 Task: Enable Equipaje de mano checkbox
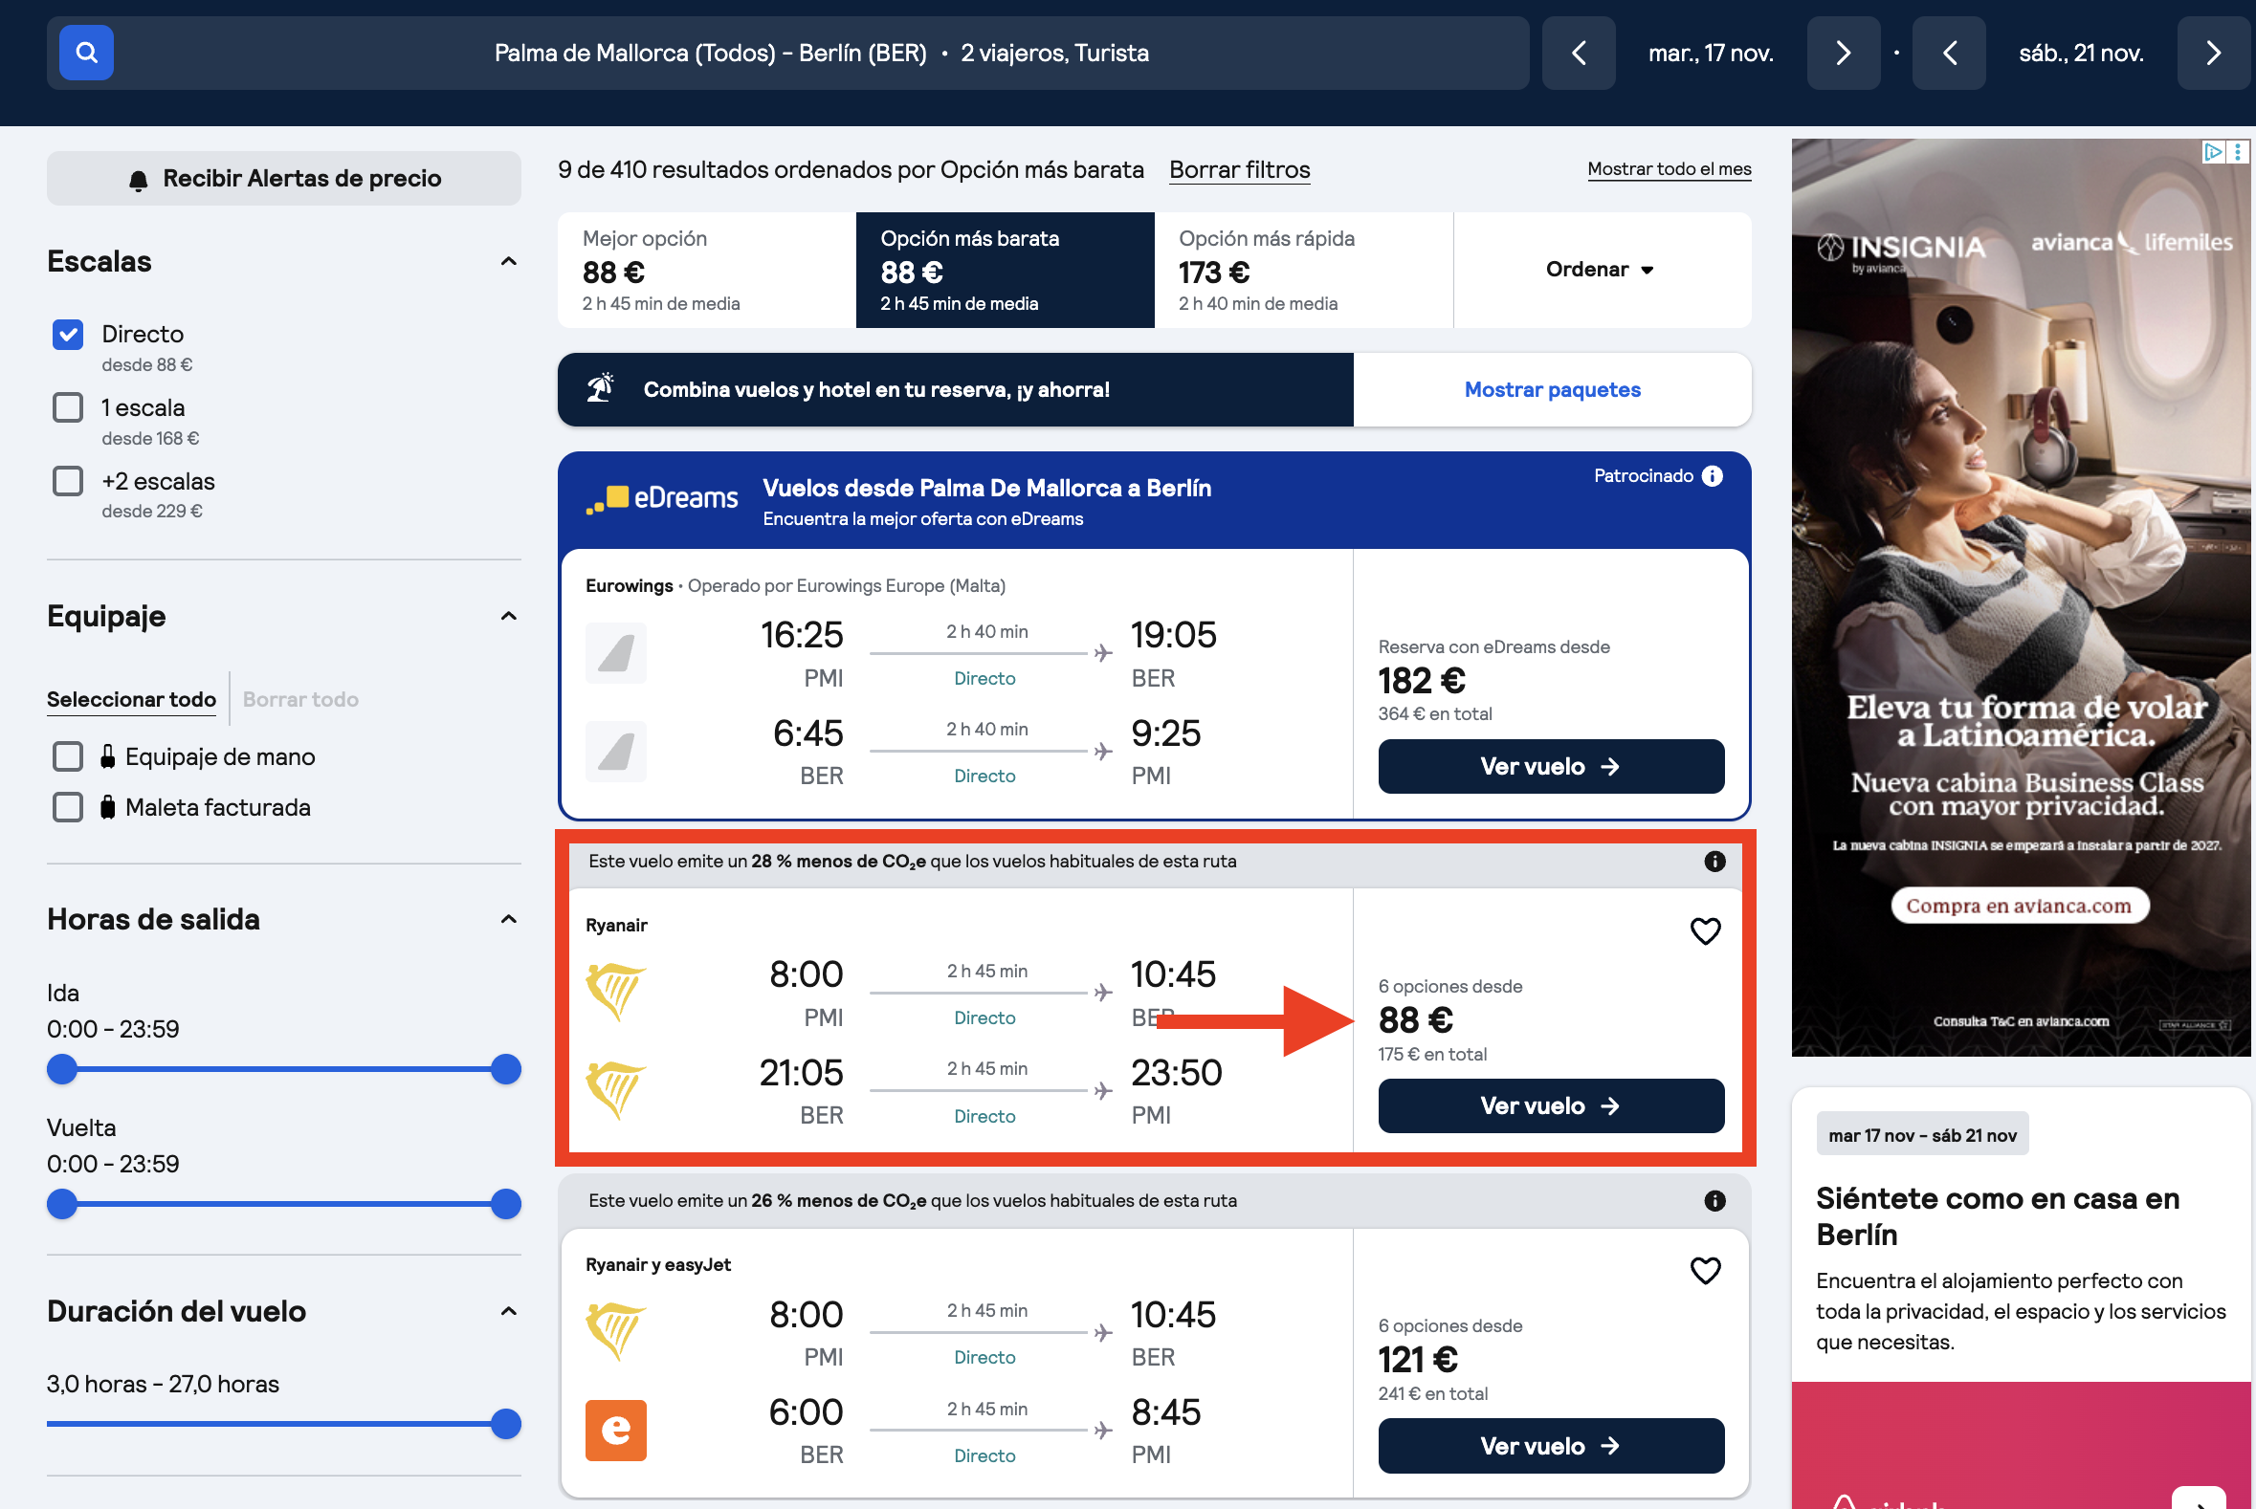67,756
